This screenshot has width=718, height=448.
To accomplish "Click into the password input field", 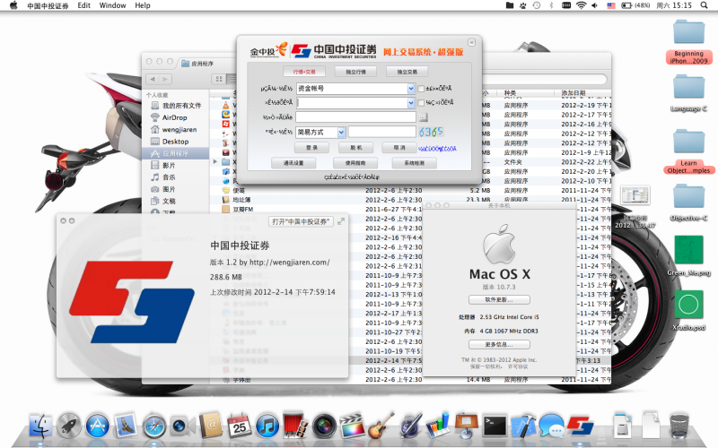I will [x=356, y=117].
